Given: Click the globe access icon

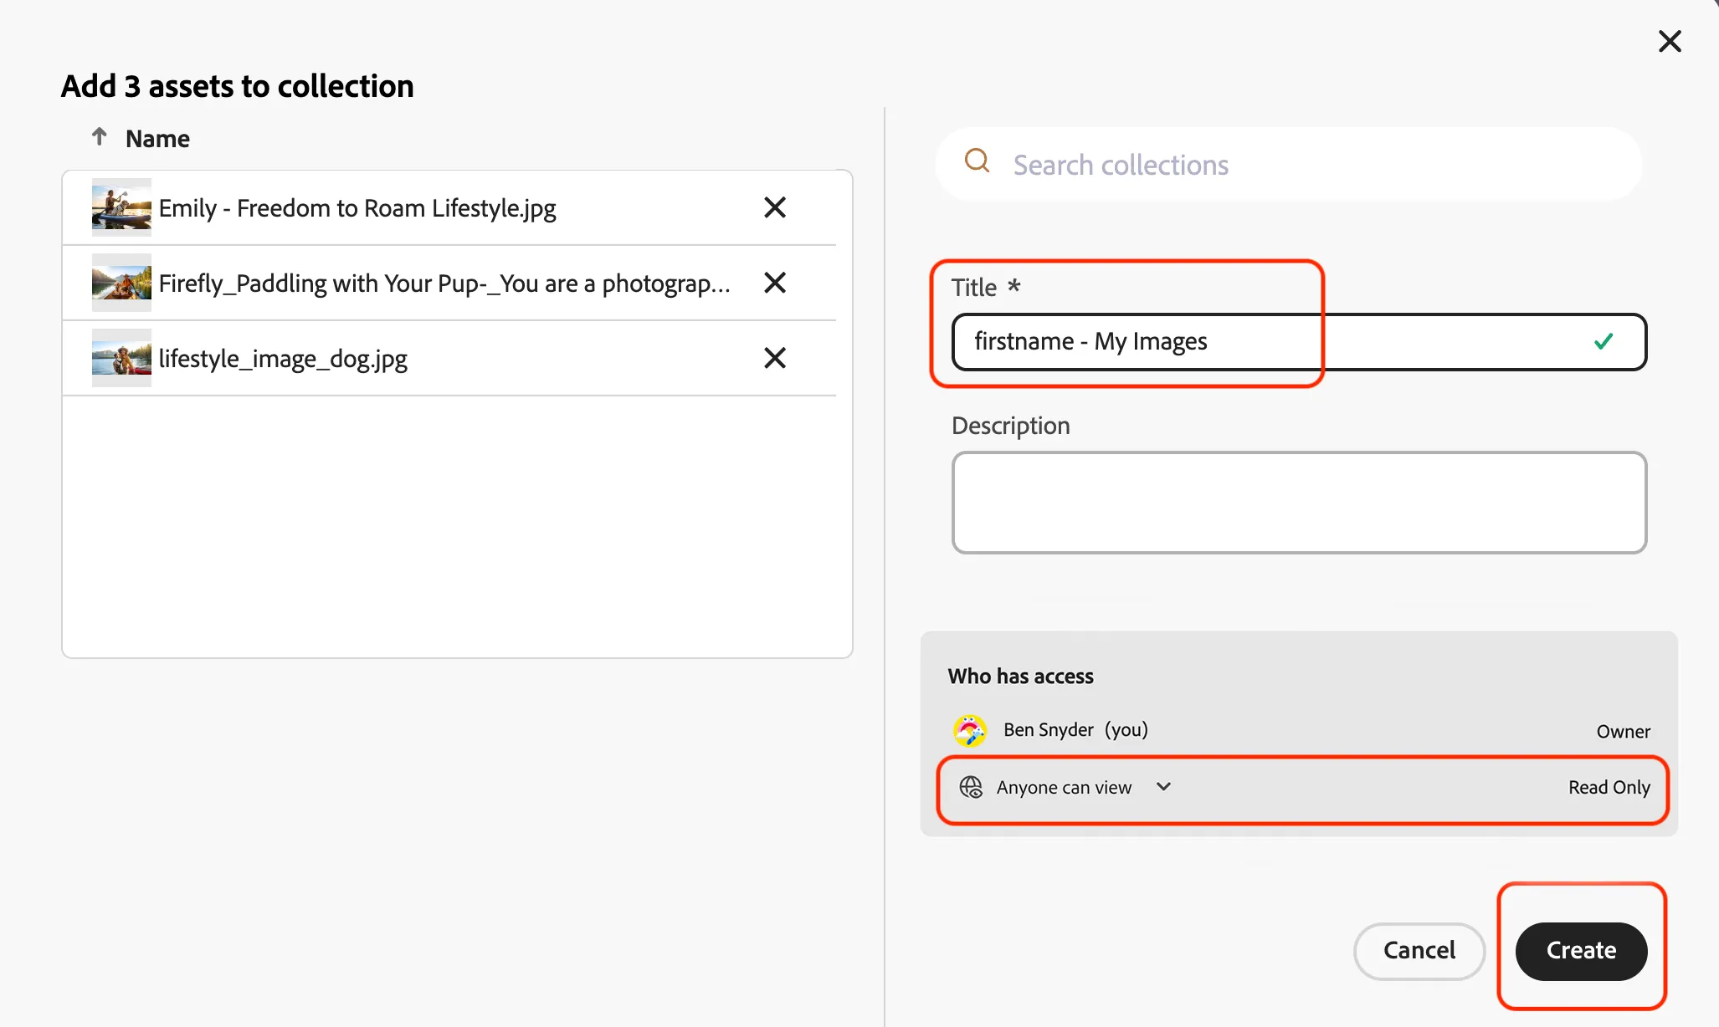Looking at the screenshot, I should click(x=971, y=787).
